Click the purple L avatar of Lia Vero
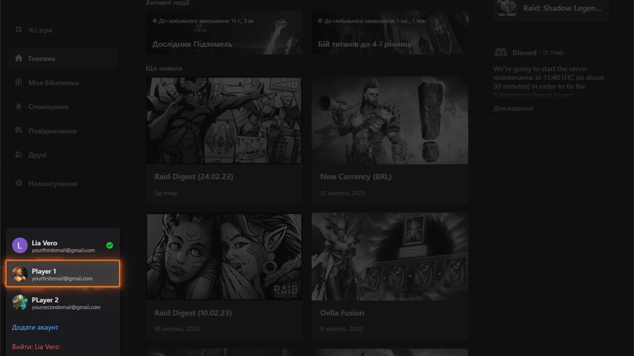The height and width of the screenshot is (356, 634). (x=20, y=245)
